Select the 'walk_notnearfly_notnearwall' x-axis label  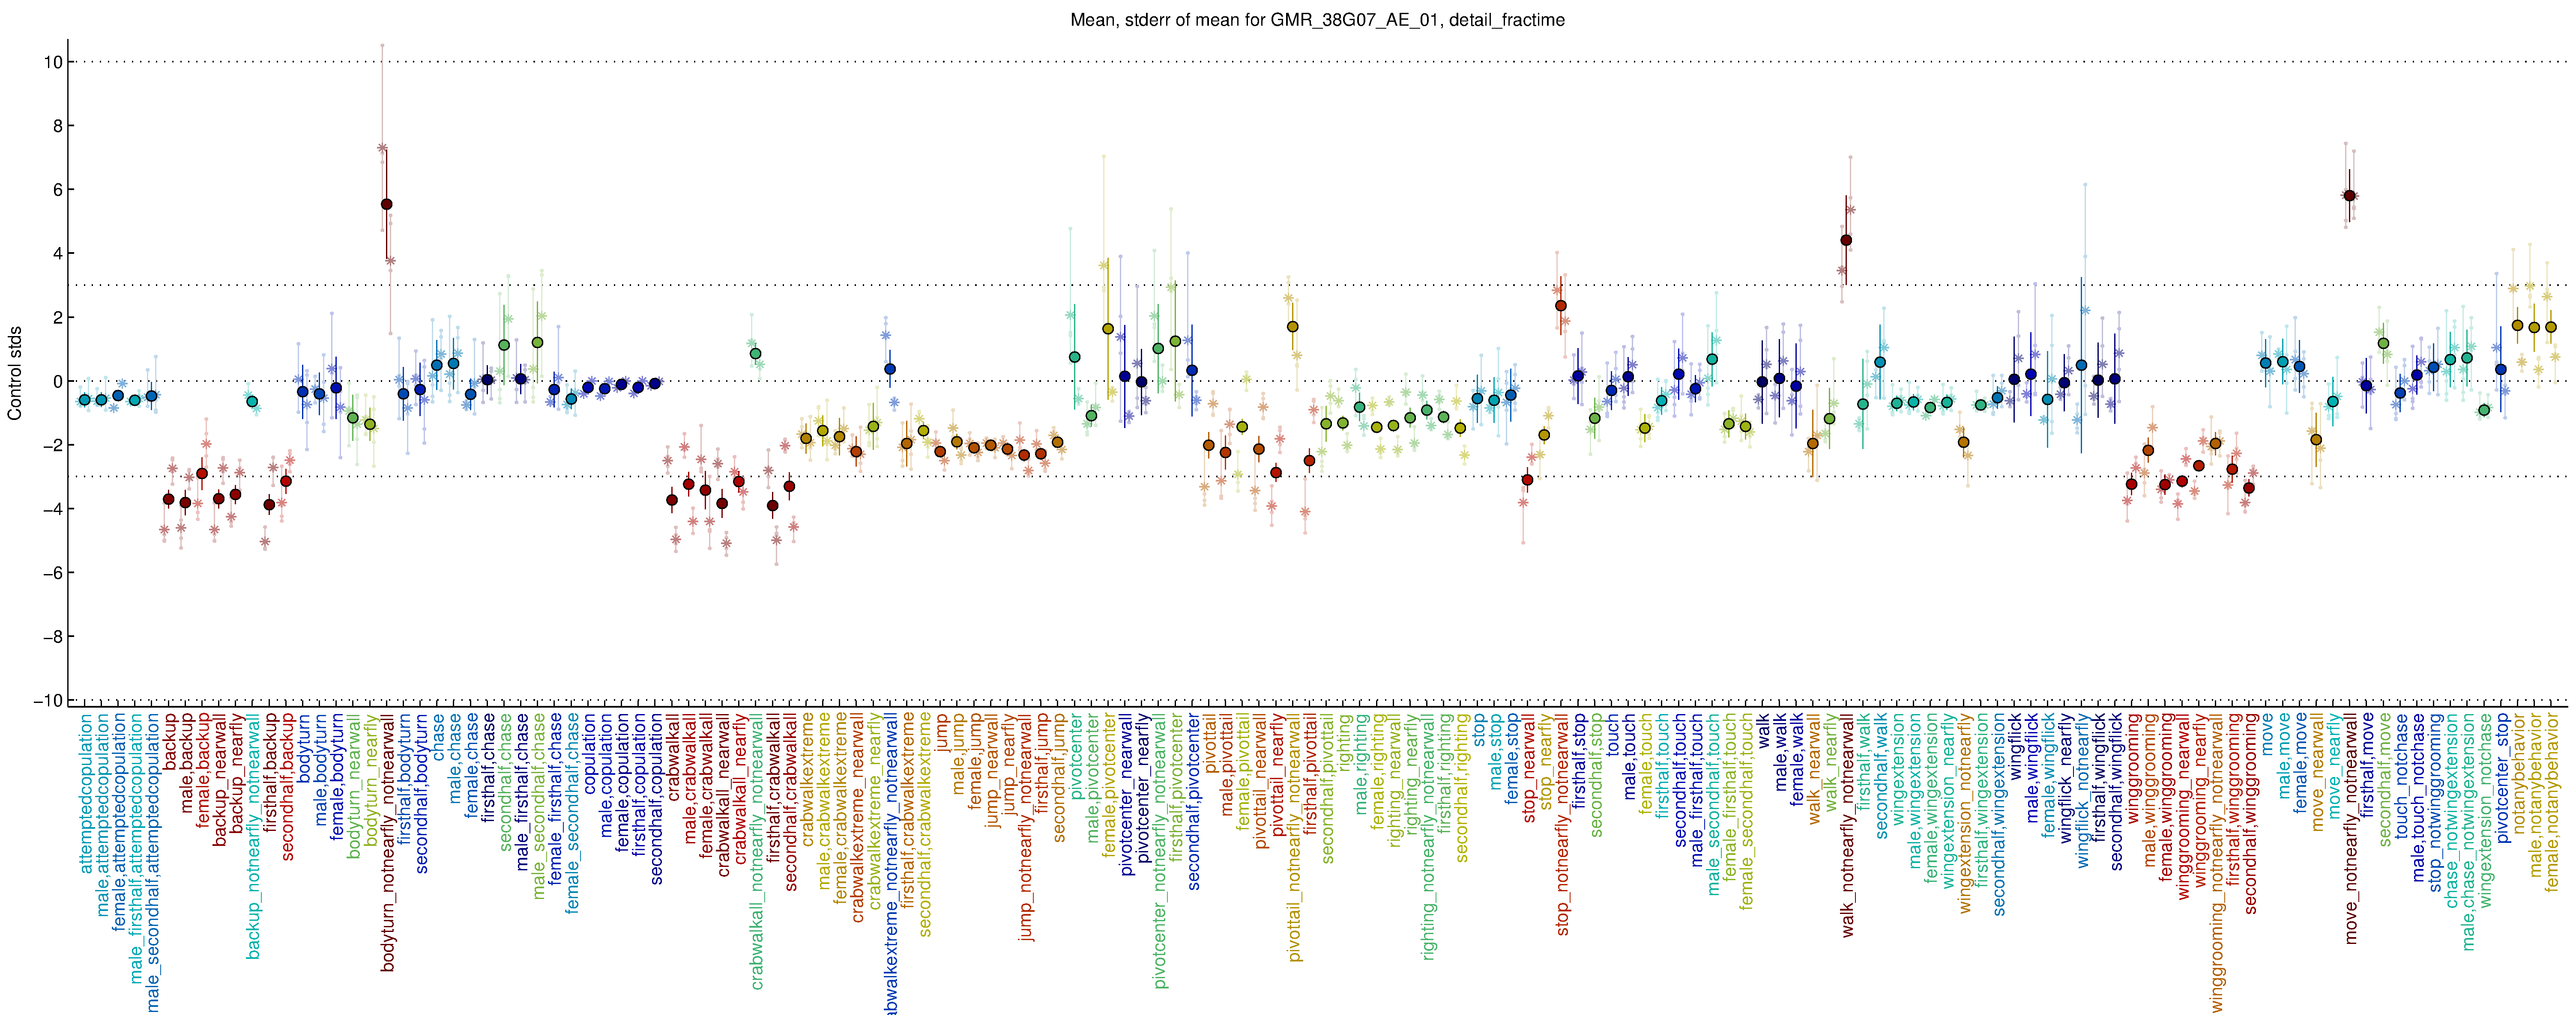[x=1848, y=825]
